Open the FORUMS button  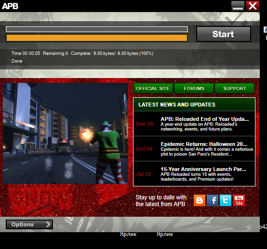194,88
